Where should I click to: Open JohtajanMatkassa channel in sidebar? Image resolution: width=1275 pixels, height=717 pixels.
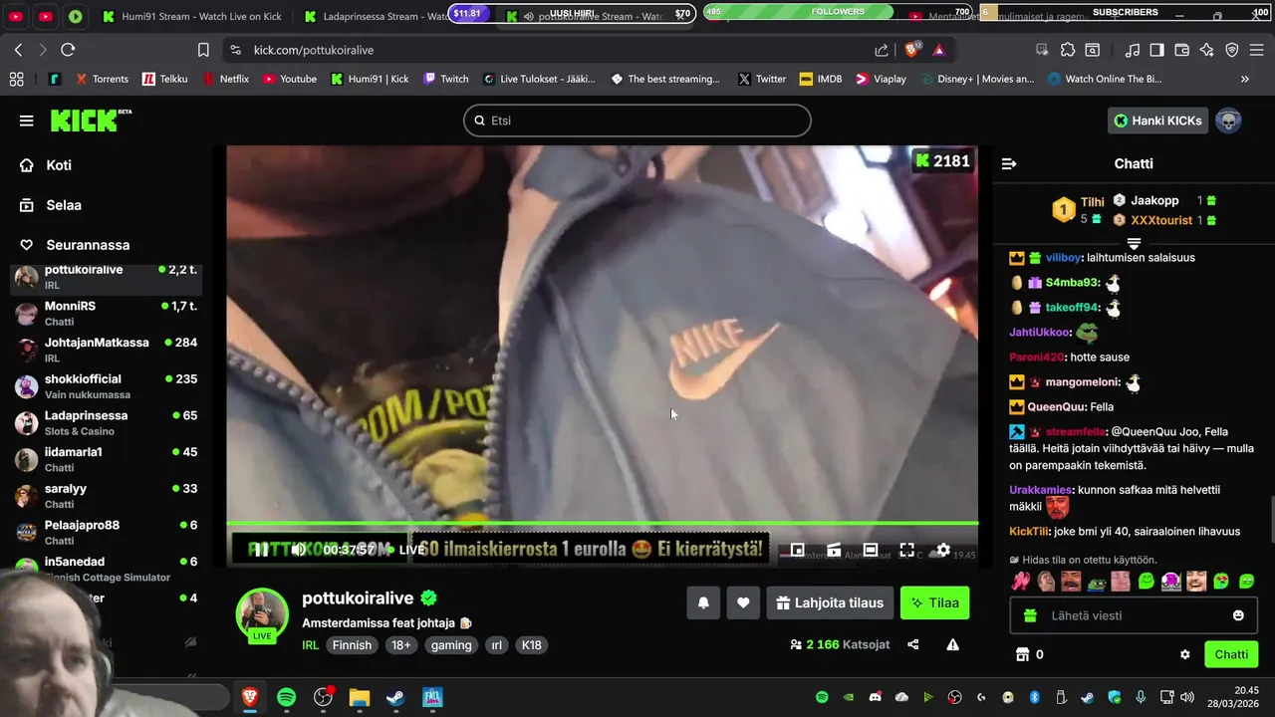pos(107,350)
